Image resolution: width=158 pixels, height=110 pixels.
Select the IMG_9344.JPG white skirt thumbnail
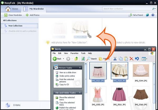click(141, 71)
